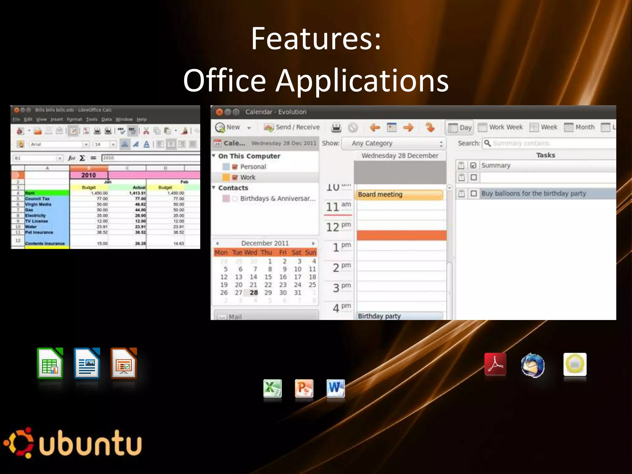Click the grey cancel (stop) icon
The height and width of the screenshot is (474, 632).
pyautogui.click(x=353, y=127)
